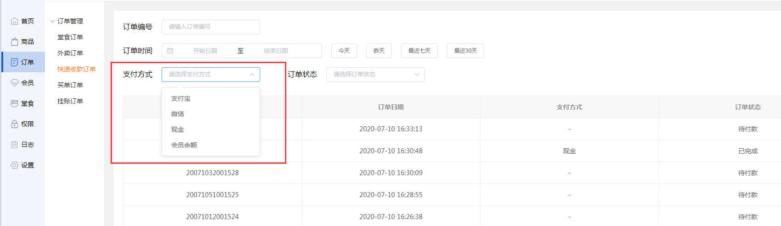781x226 pixels.
Task: Click order number 20071032001528
Action: click(212, 173)
